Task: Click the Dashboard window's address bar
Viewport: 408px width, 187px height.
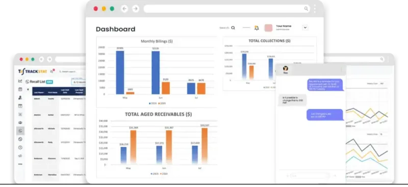Action: click(226, 9)
